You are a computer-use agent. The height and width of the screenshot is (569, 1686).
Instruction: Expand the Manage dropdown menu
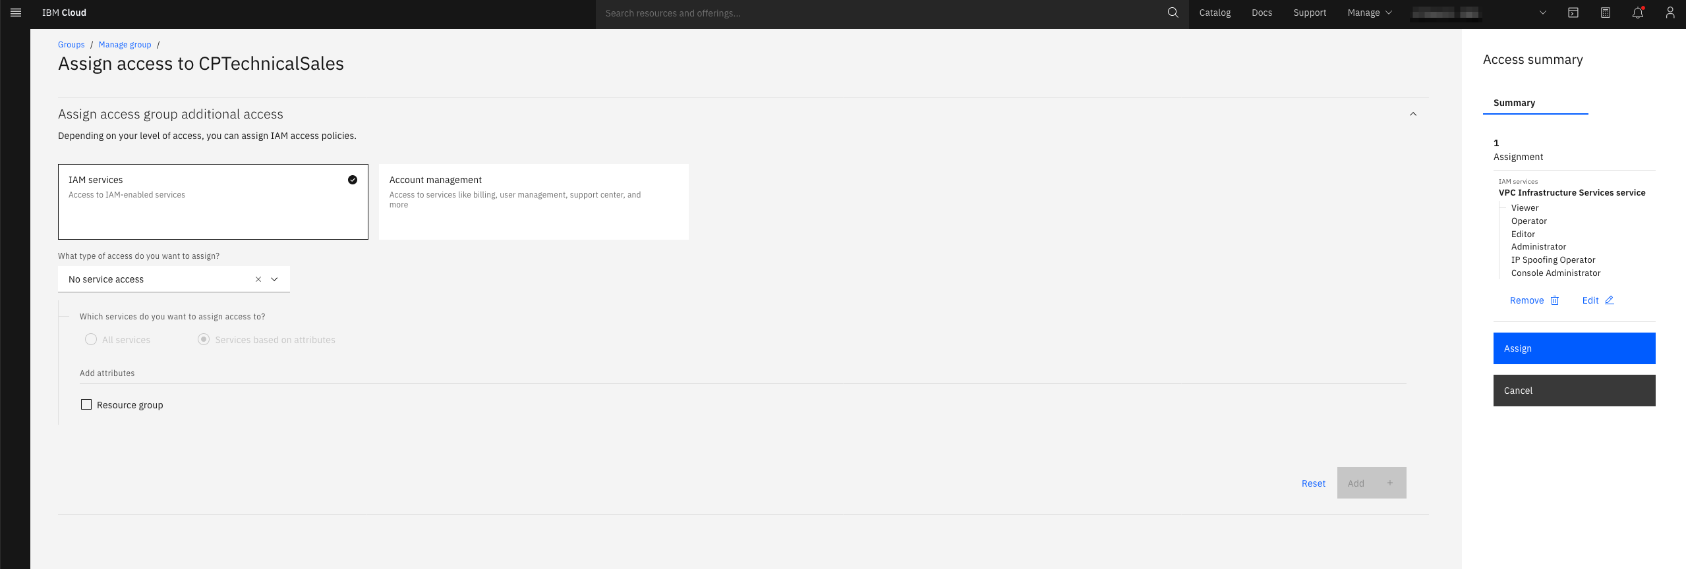[x=1370, y=13]
